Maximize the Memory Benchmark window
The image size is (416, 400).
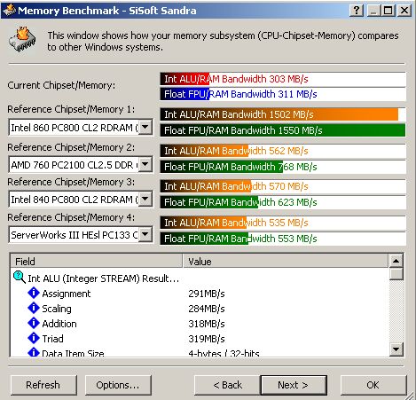tap(388, 11)
